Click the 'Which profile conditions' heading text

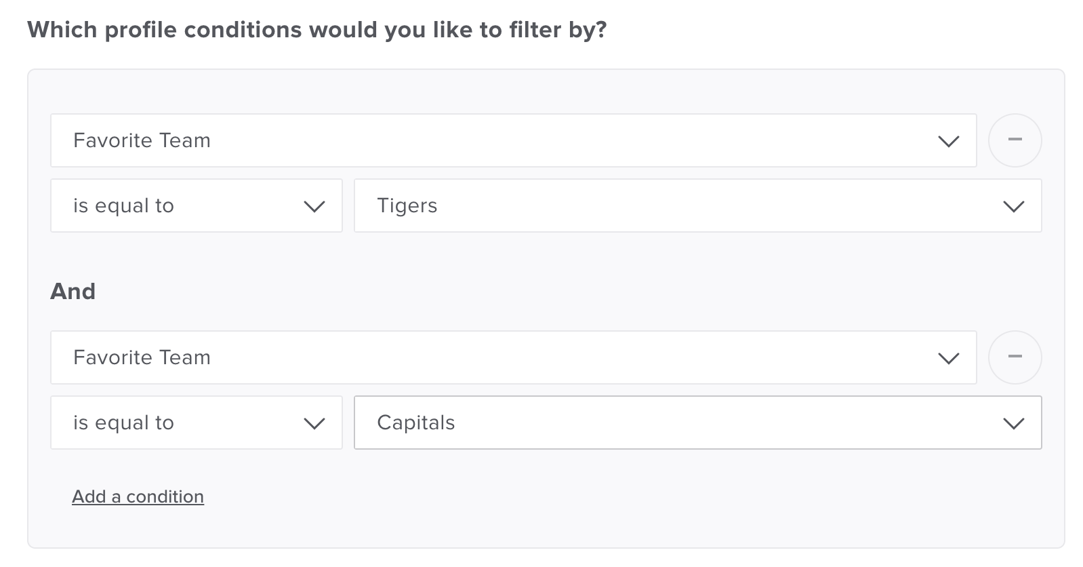[316, 30]
